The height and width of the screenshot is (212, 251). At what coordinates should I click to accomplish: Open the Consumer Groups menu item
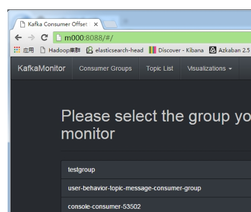106,69
